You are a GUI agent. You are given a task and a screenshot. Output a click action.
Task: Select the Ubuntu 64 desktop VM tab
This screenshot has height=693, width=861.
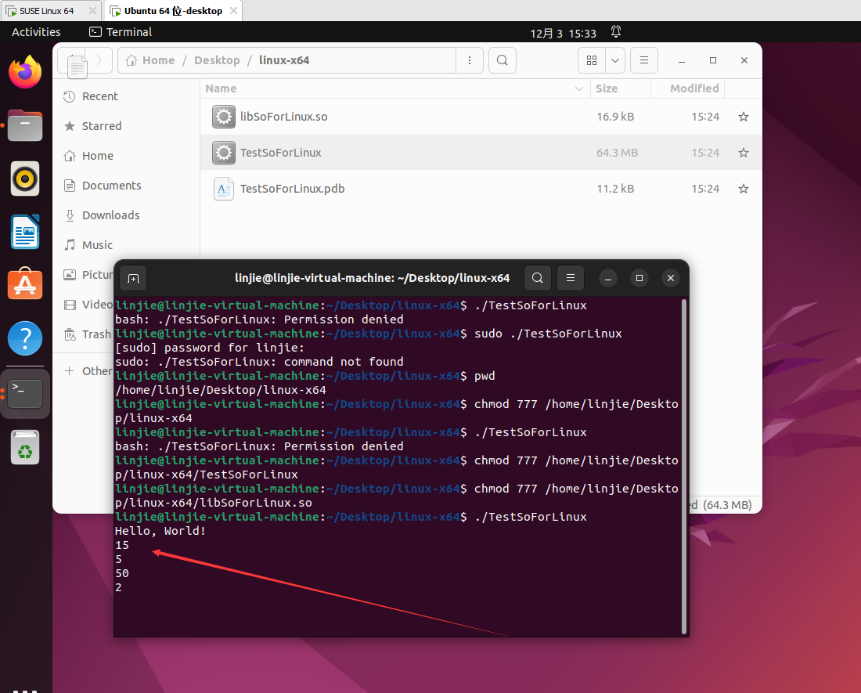tap(173, 11)
